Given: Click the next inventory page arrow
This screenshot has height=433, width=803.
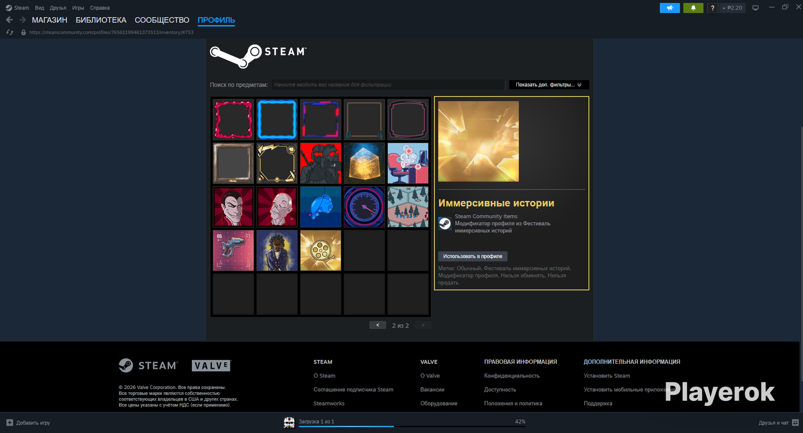Looking at the screenshot, I should coord(423,325).
